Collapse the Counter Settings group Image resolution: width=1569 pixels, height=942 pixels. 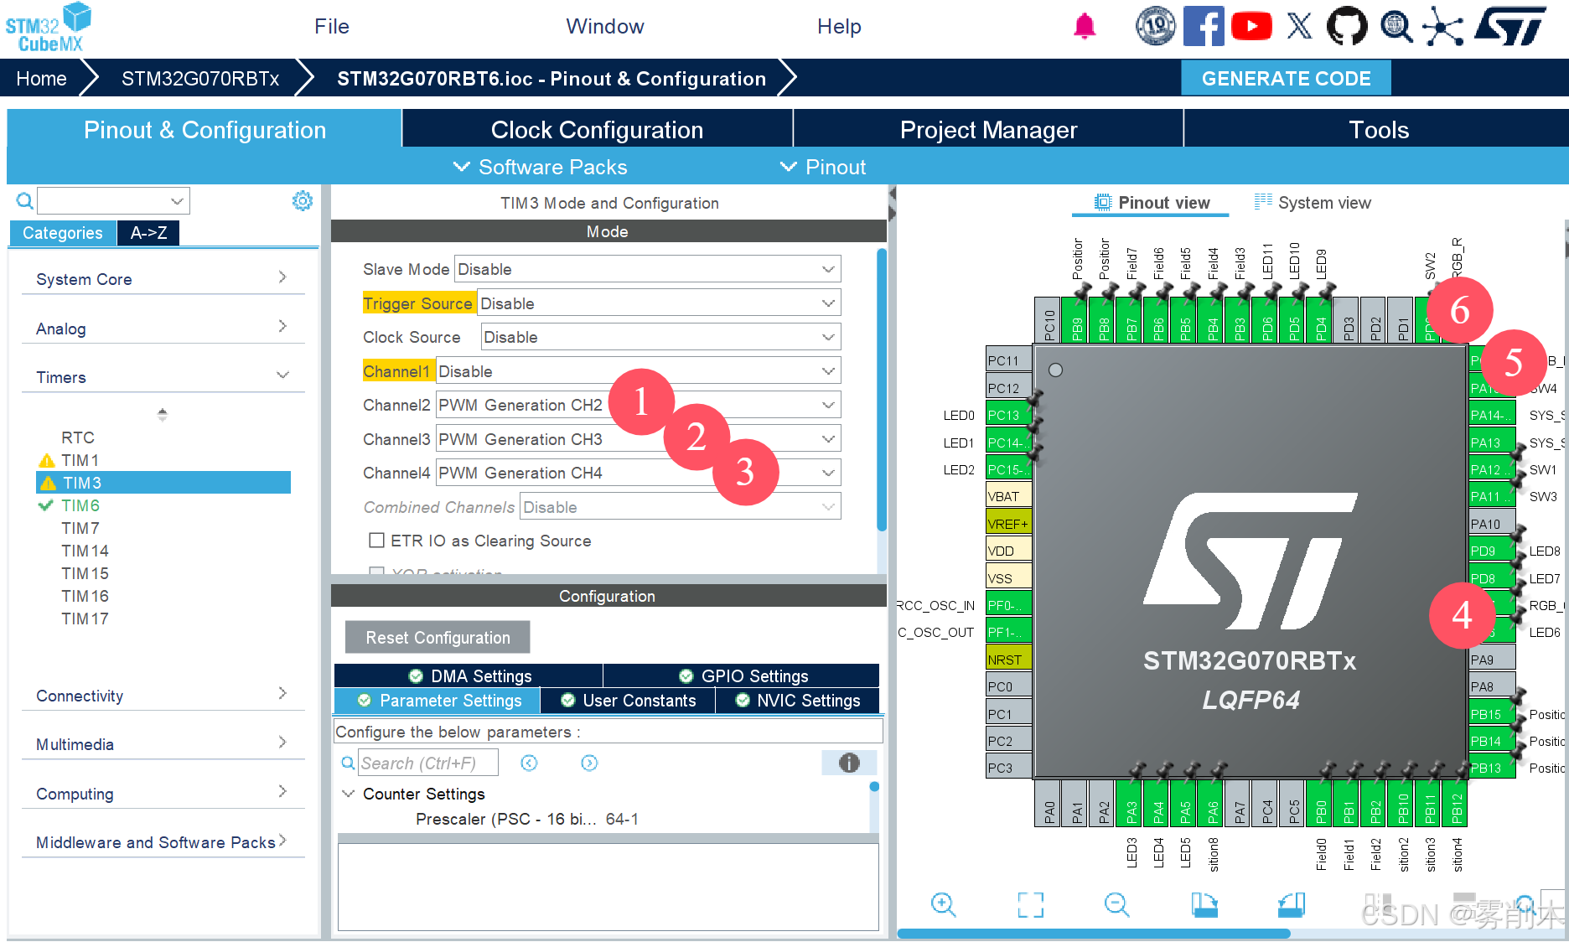(349, 793)
